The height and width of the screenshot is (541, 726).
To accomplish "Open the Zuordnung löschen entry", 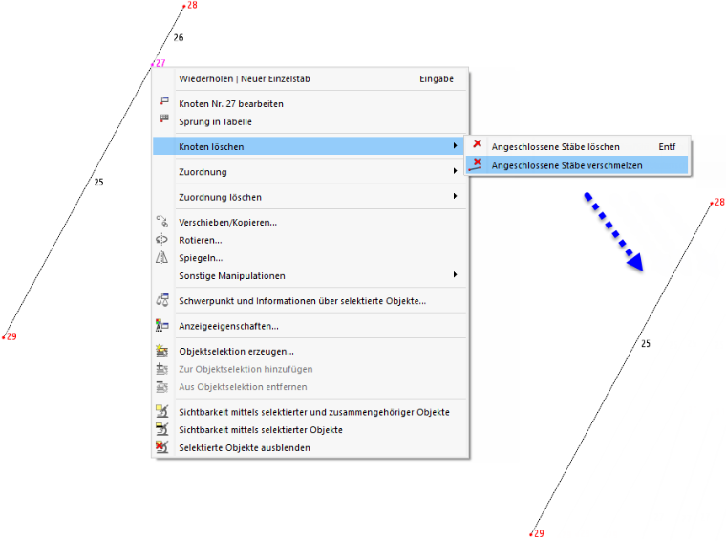I will 310,197.
